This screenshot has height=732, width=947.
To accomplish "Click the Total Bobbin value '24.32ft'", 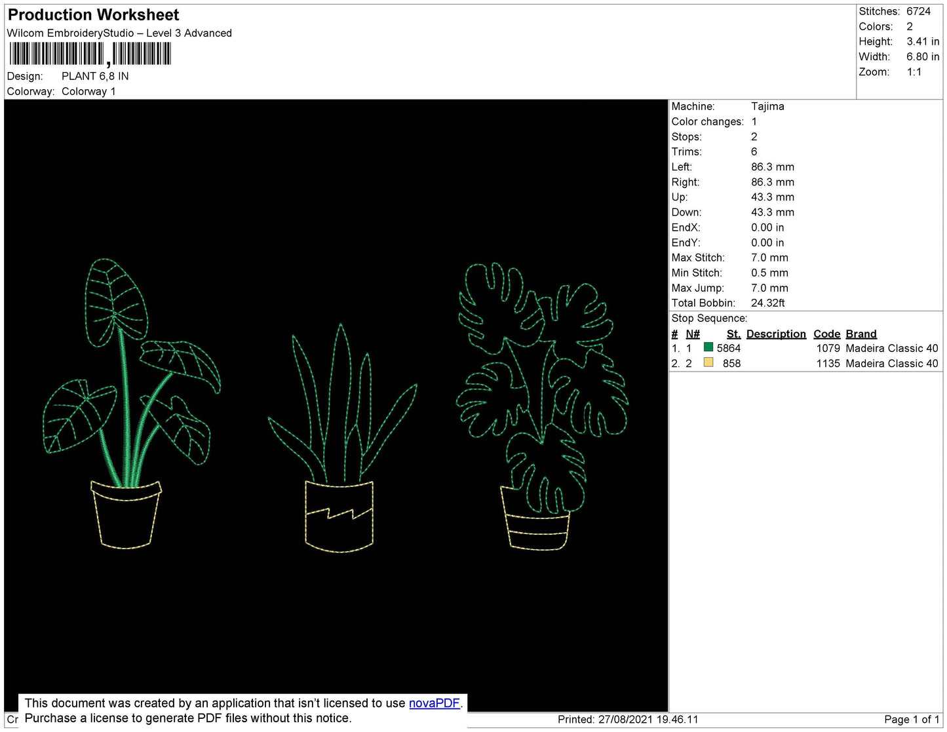I will [768, 303].
